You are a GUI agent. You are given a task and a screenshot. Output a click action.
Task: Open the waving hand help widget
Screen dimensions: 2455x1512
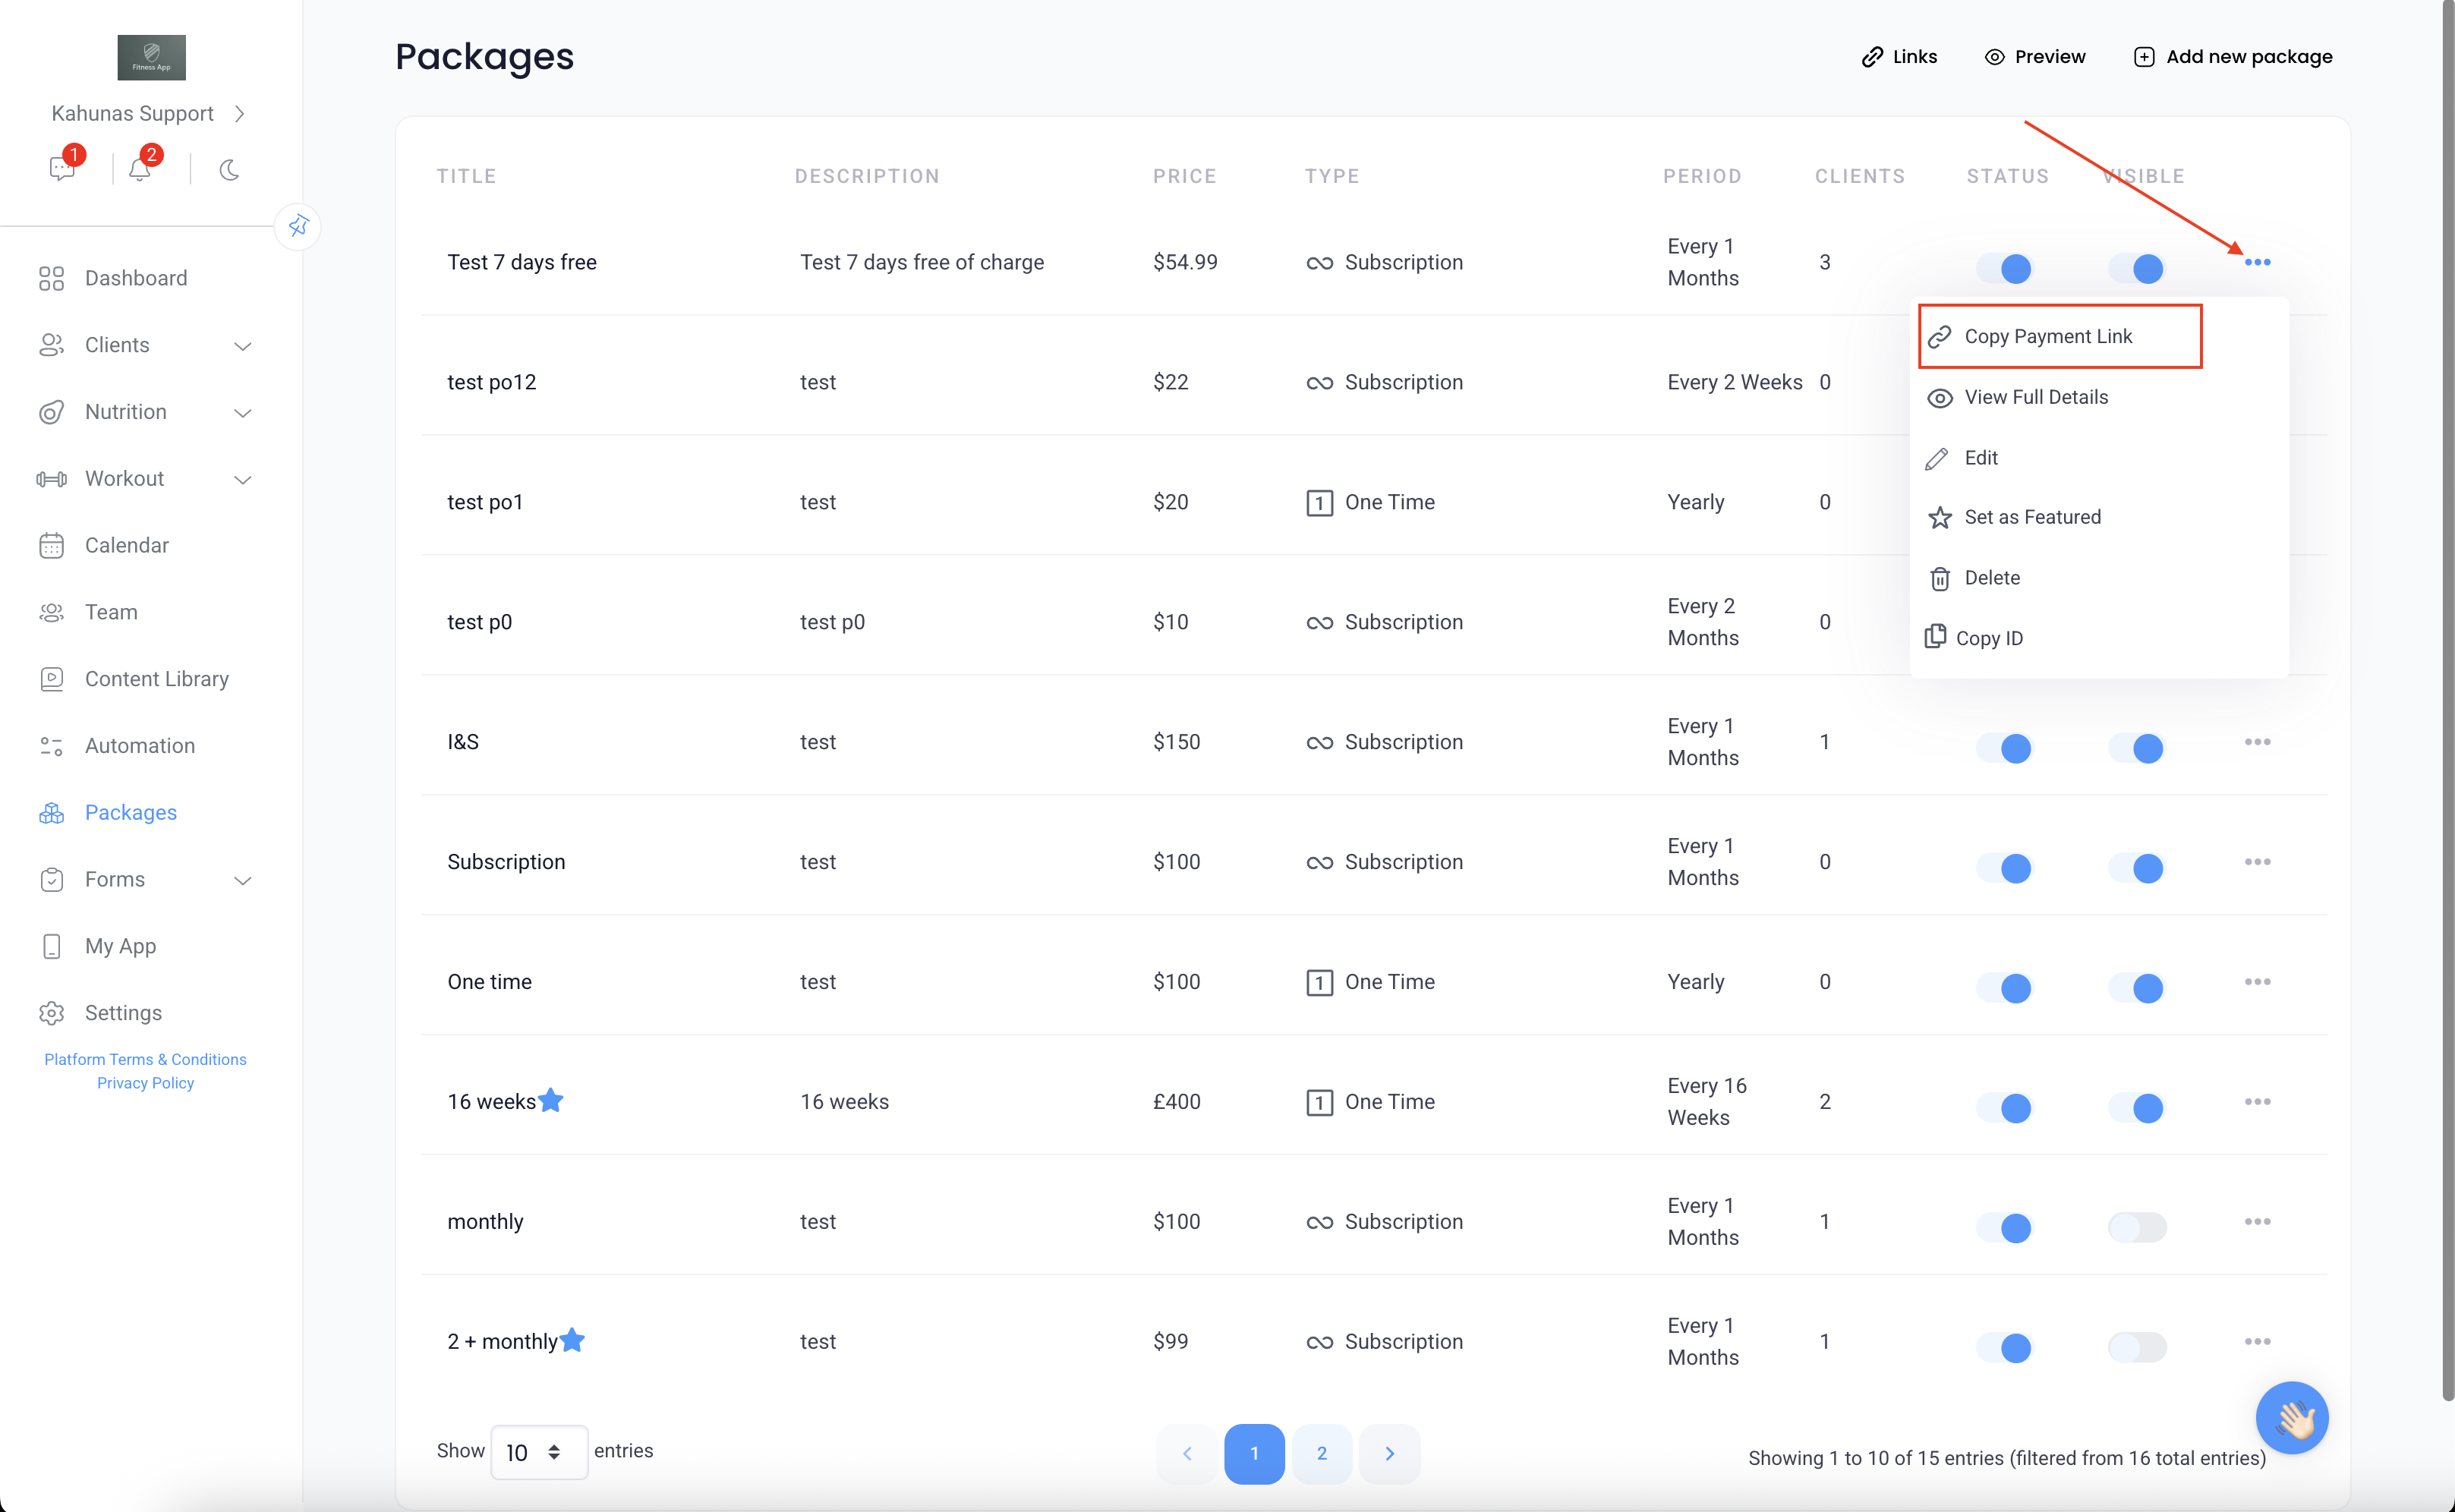click(x=2292, y=1417)
